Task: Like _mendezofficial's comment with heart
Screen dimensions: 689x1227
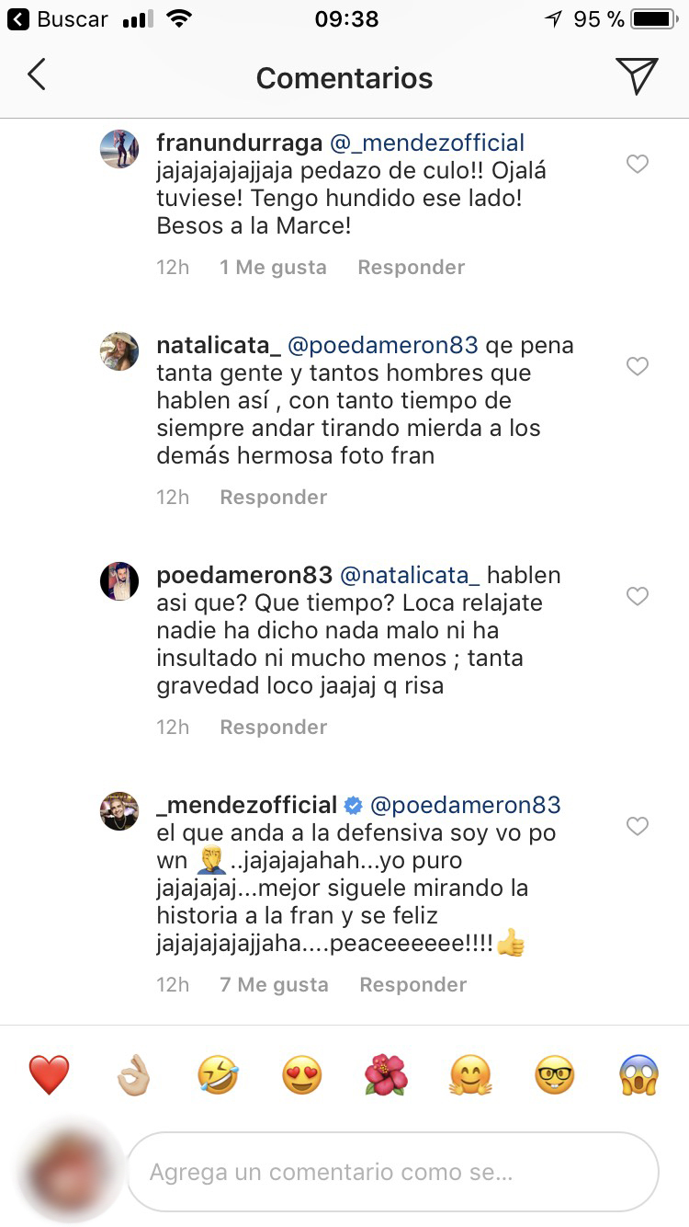Action: (637, 827)
